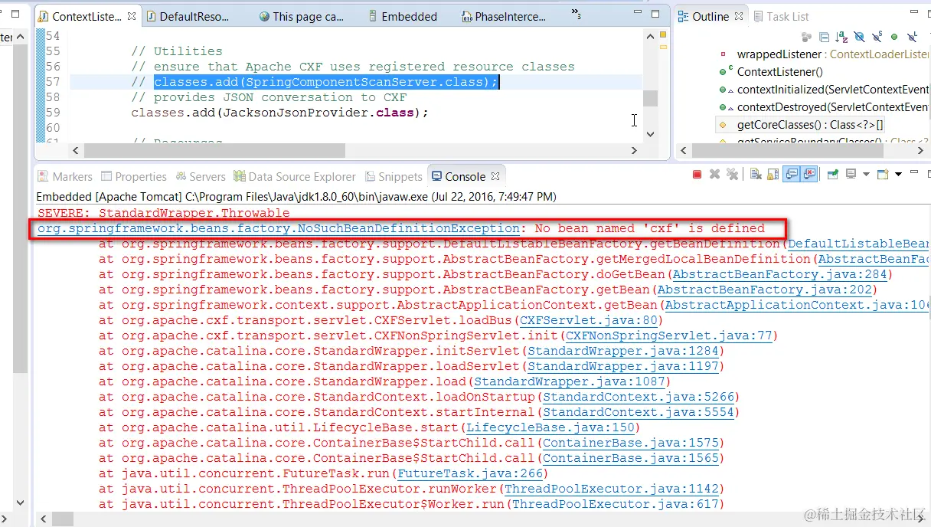Open the NoSuchBeanDefinitionException link in Console
Image resolution: width=931 pixels, height=527 pixels.
click(x=279, y=228)
